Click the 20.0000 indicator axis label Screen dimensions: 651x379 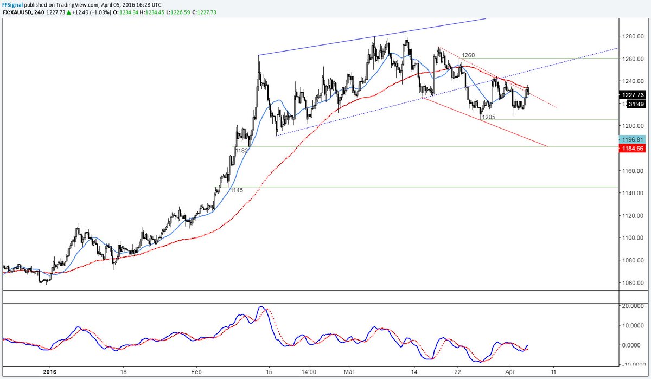pos(633,306)
